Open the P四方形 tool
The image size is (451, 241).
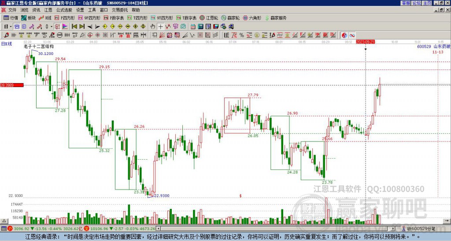coord(65,18)
